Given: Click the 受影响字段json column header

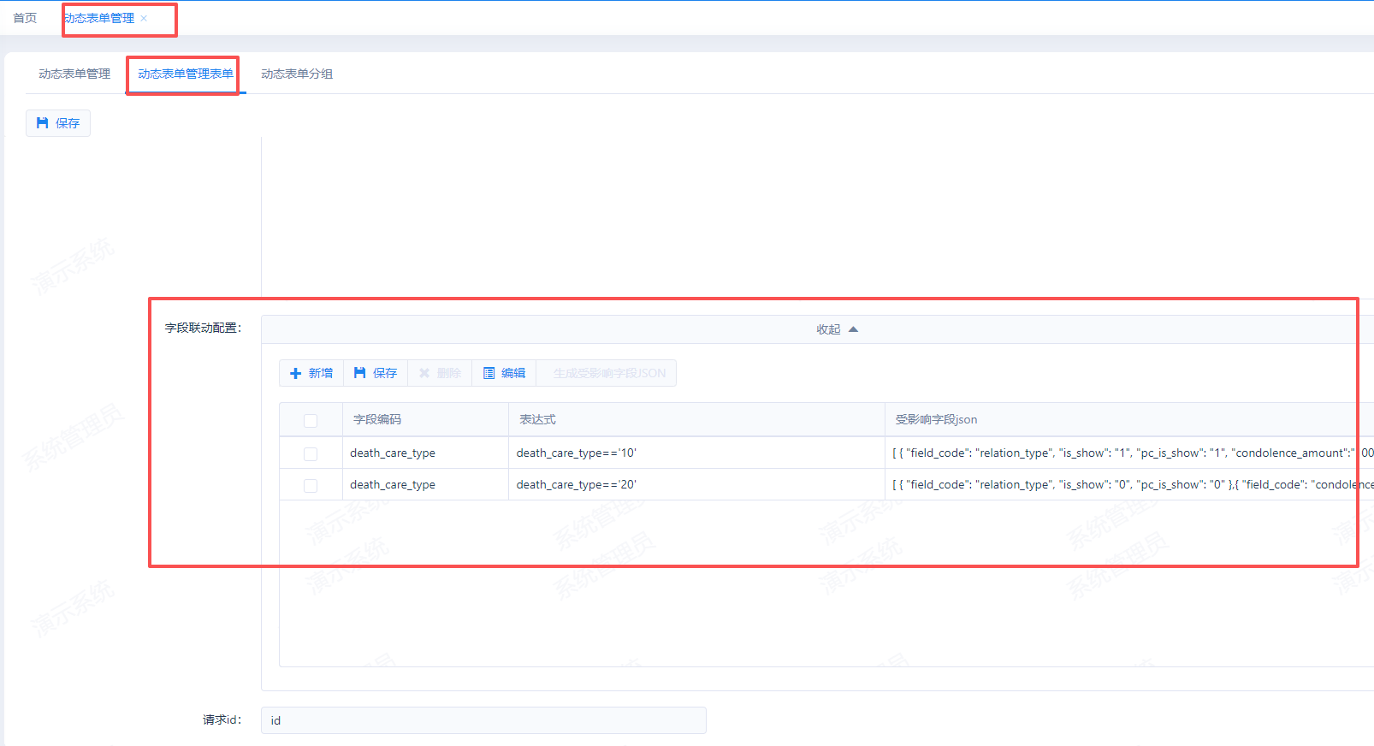Looking at the screenshot, I should pos(936,419).
